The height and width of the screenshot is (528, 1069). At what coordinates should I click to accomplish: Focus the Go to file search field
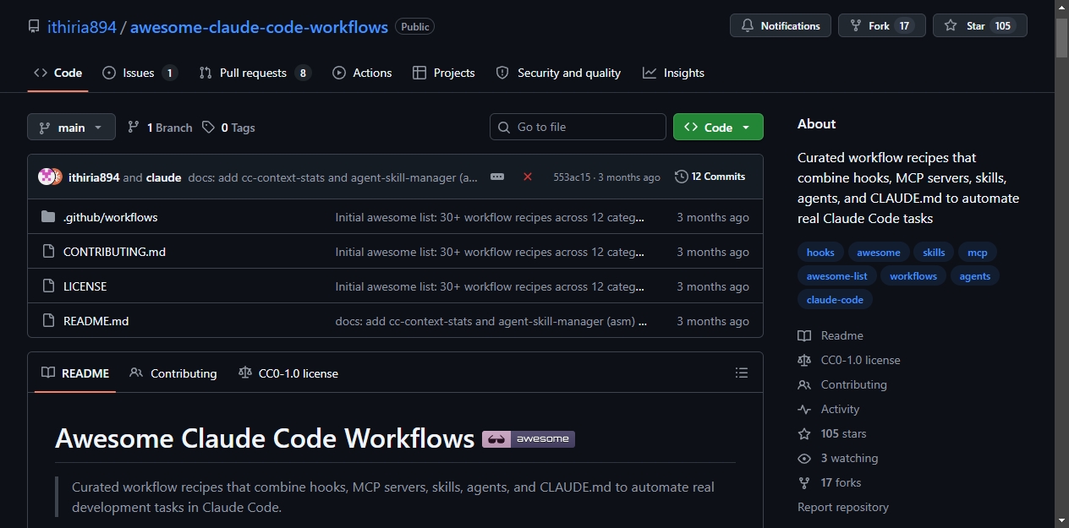(x=578, y=127)
